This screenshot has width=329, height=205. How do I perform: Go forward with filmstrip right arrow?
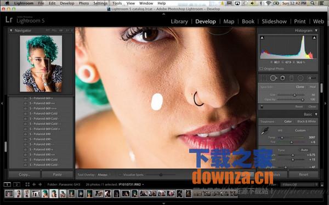[40, 185]
